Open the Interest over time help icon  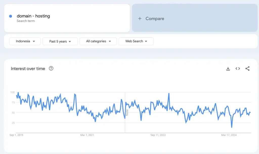click(51, 68)
